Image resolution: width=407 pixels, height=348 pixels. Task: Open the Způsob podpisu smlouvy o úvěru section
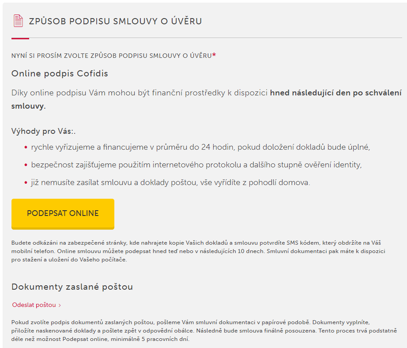(x=115, y=20)
